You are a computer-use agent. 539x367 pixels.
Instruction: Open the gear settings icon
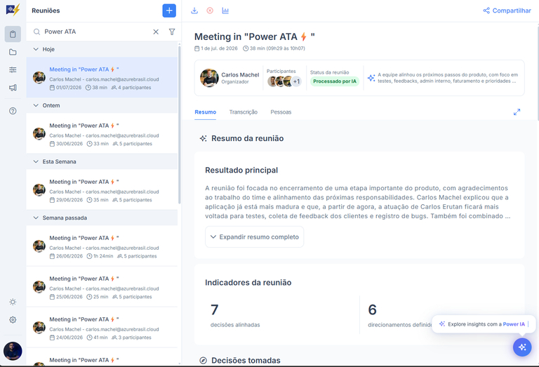click(x=13, y=319)
